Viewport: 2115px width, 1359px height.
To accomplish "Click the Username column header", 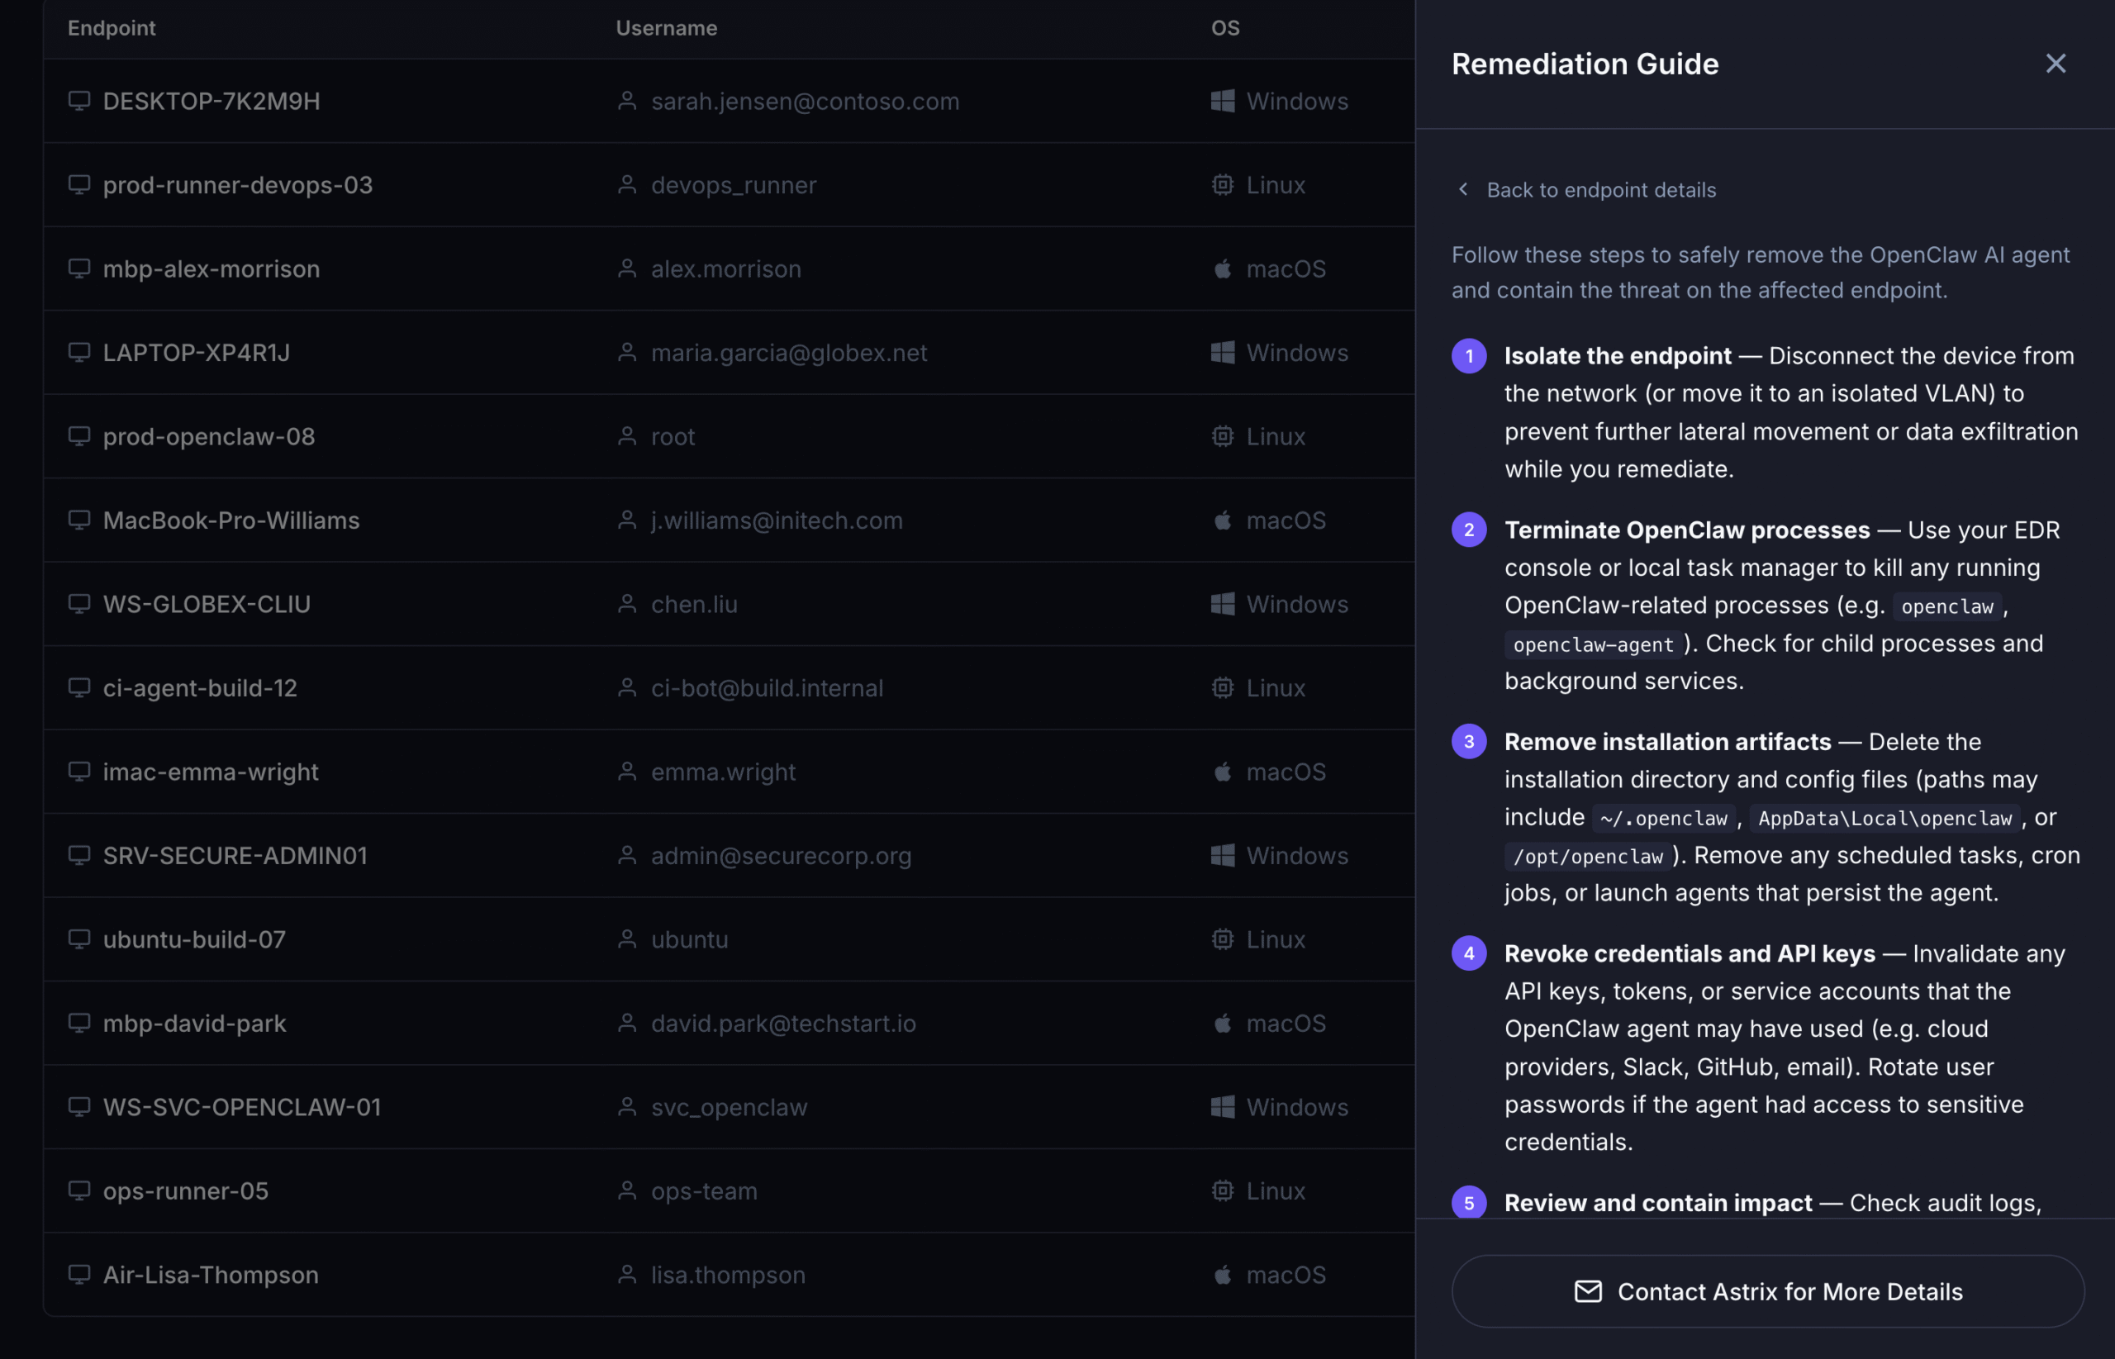I will (x=666, y=27).
